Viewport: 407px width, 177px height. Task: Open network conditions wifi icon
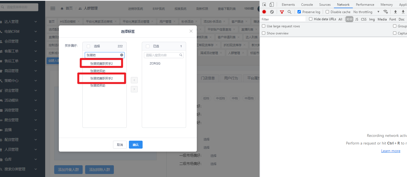pos(385,12)
